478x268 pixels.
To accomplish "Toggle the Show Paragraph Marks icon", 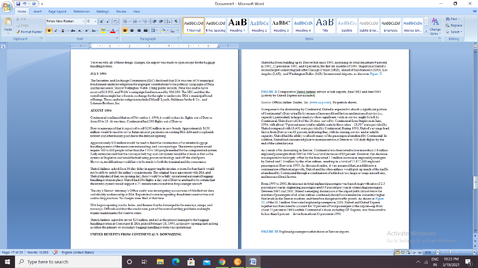I will pyautogui.click(x=176, y=21).
